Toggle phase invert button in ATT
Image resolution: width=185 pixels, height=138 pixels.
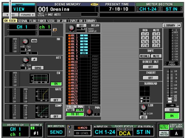click(x=34, y=59)
